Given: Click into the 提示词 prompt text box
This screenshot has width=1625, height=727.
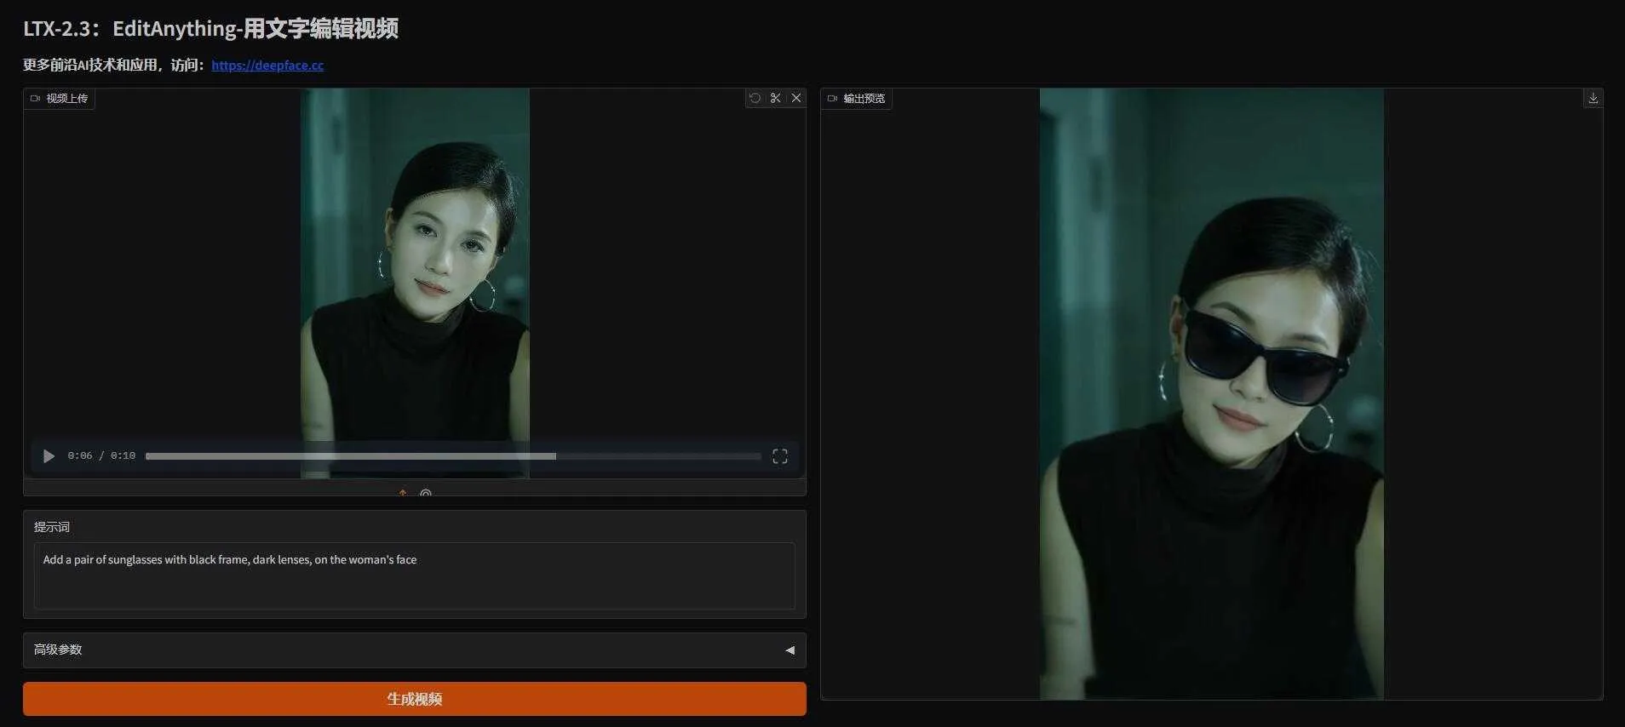Looking at the screenshot, I should (x=414, y=575).
